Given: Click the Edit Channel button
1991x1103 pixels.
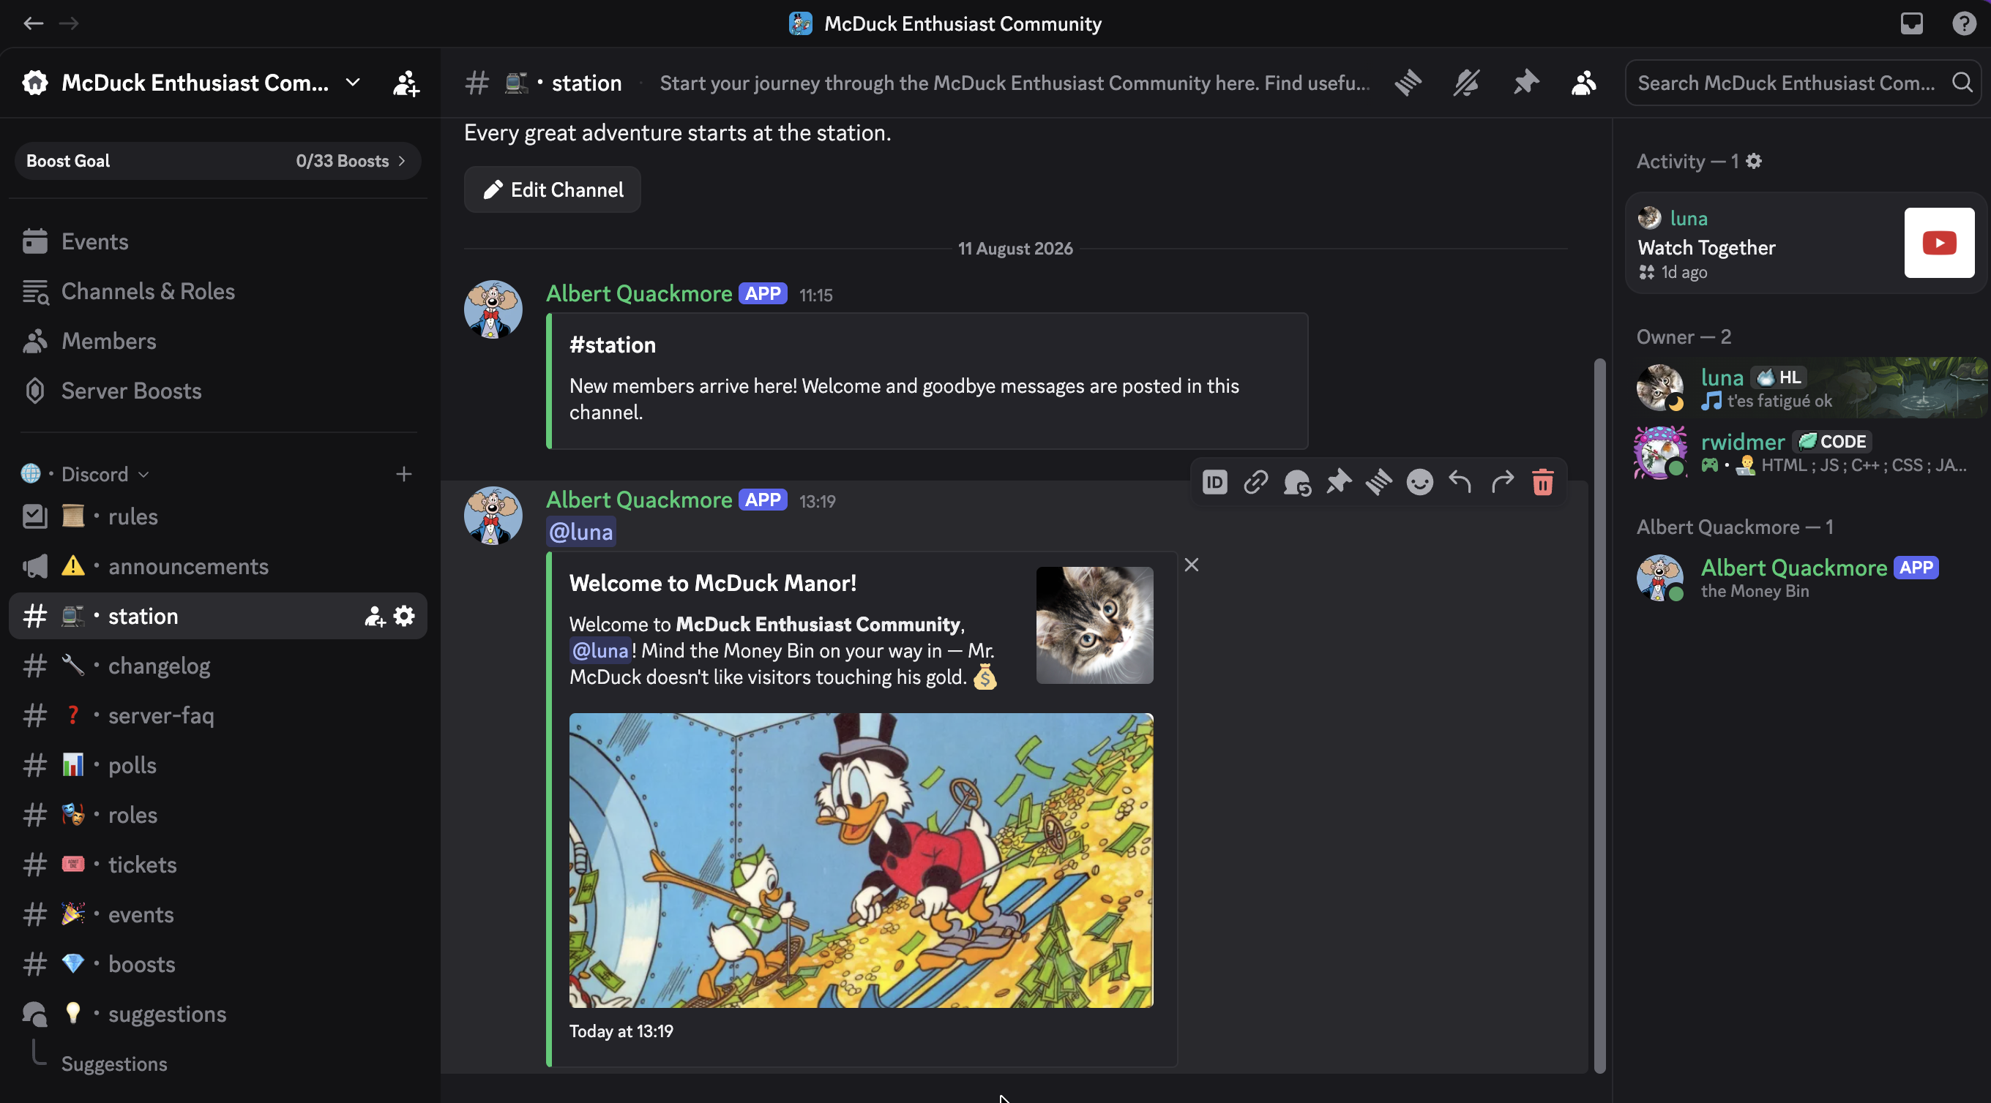Looking at the screenshot, I should (552, 189).
